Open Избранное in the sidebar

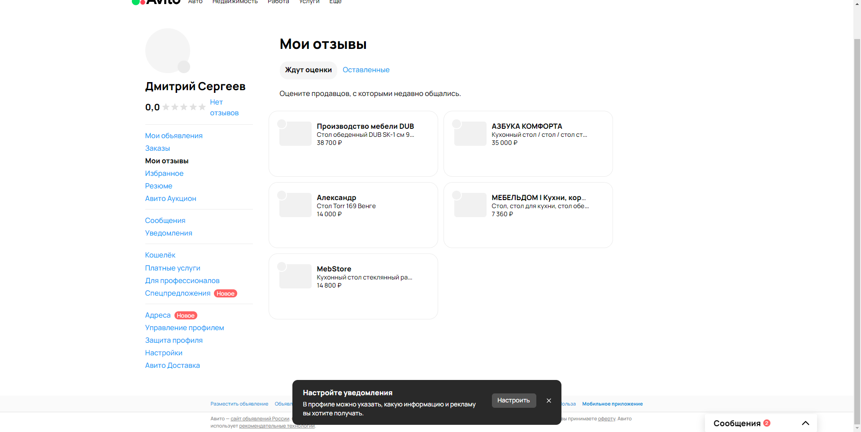pyautogui.click(x=164, y=173)
